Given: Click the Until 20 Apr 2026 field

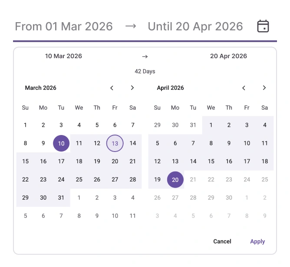Looking at the screenshot, I should 195,26.
